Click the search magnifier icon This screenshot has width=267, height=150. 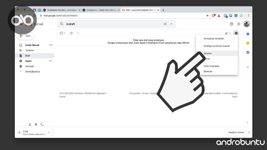pos(62,24)
